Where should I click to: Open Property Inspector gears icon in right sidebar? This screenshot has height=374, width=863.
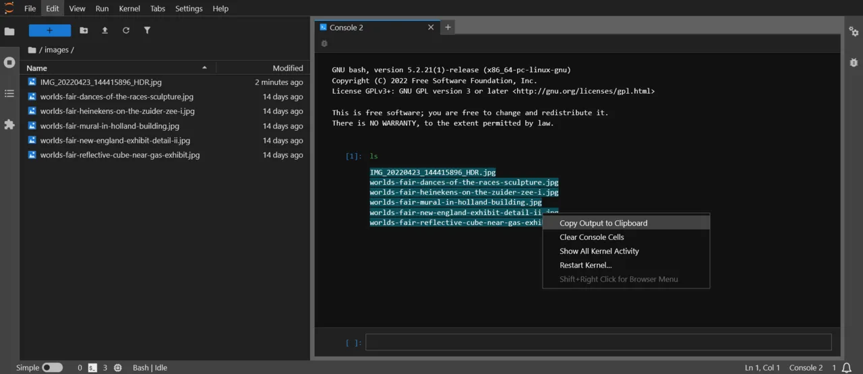pyautogui.click(x=854, y=31)
